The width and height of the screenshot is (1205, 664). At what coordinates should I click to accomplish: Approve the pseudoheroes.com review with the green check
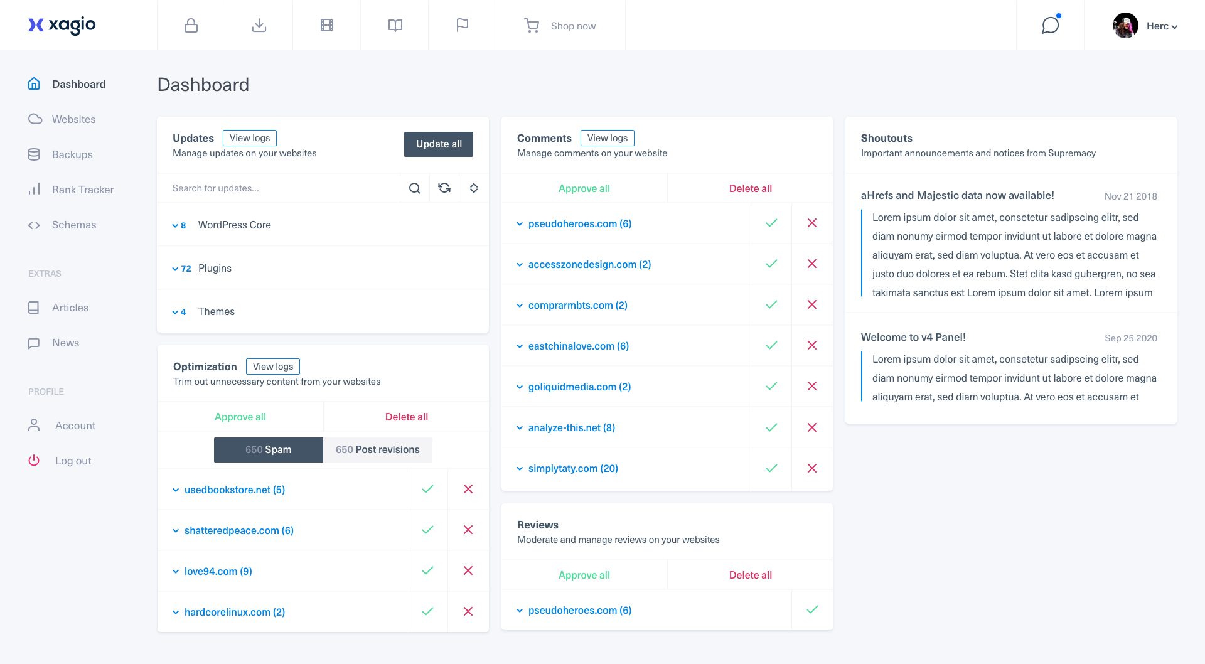[x=813, y=609]
